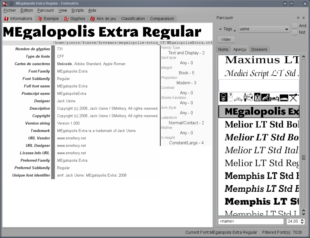Switch to the Noms tab
Screen dimensions: 310x238
pos(223,49)
